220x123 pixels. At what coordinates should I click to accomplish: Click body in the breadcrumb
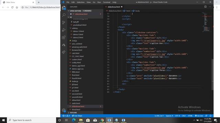[x=137, y=11]
